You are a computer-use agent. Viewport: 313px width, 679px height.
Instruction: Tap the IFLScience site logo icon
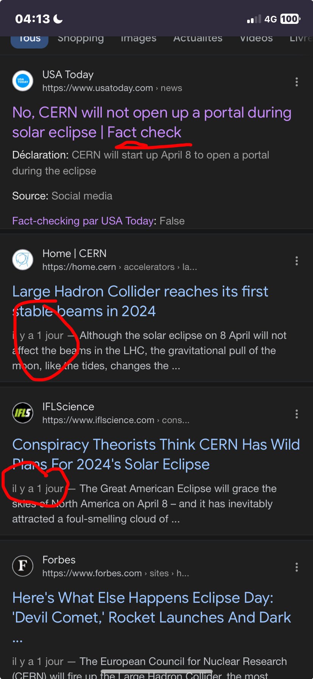point(23,413)
